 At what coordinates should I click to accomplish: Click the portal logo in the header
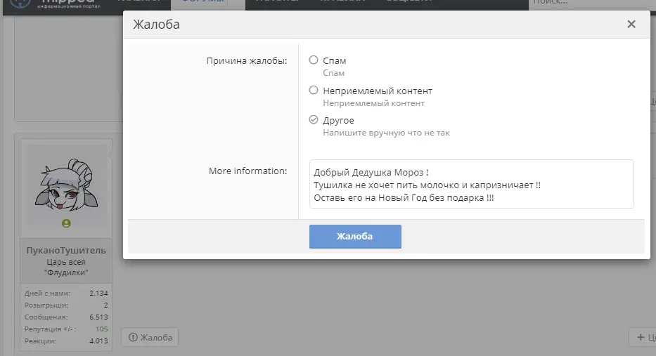(x=54, y=4)
